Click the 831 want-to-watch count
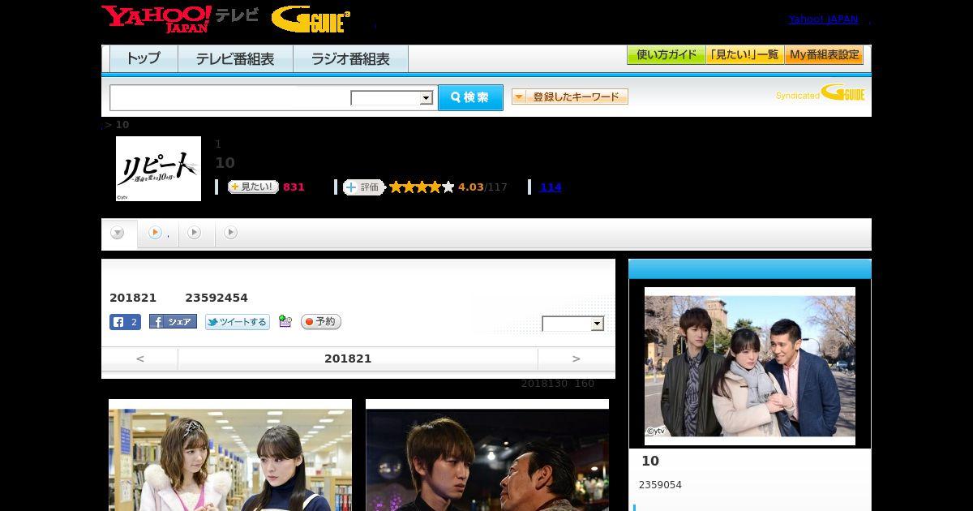 pos(294,187)
